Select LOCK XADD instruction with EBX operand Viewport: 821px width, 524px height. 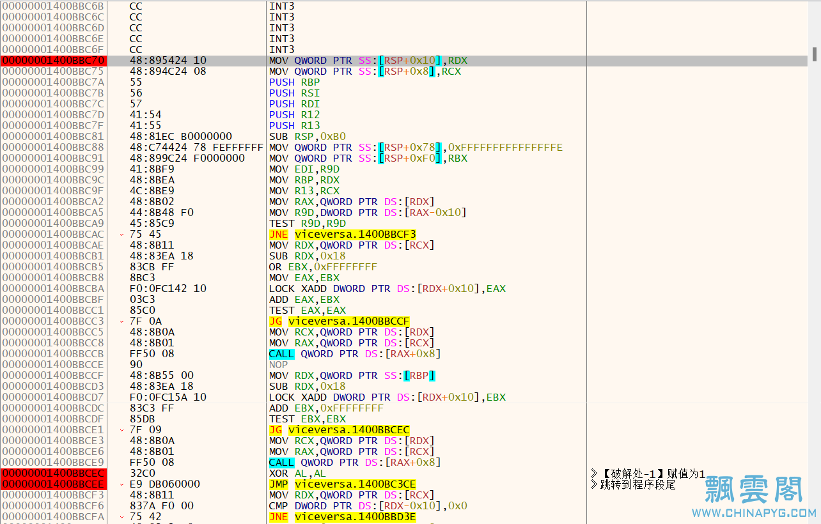coord(387,397)
